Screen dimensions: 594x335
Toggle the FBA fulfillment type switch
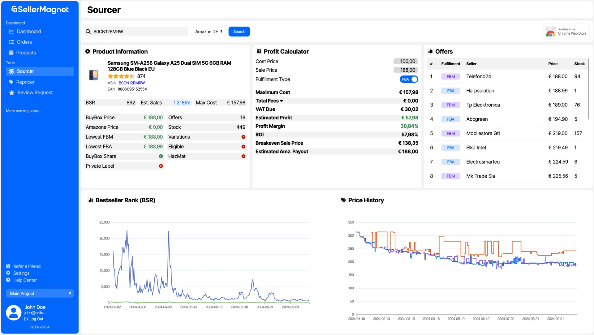click(x=409, y=79)
